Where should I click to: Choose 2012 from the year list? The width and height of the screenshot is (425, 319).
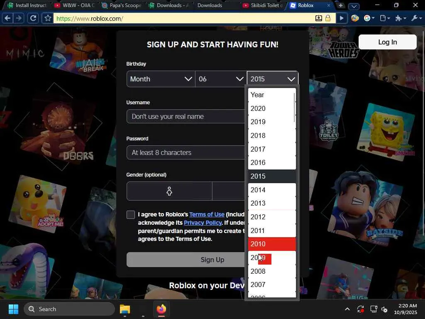coord(272,217)
